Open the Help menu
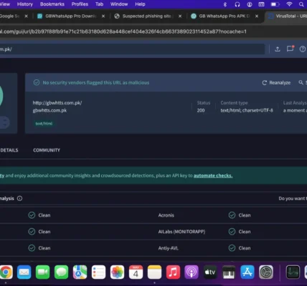This screenshot has height=286, width=307. 140,4
